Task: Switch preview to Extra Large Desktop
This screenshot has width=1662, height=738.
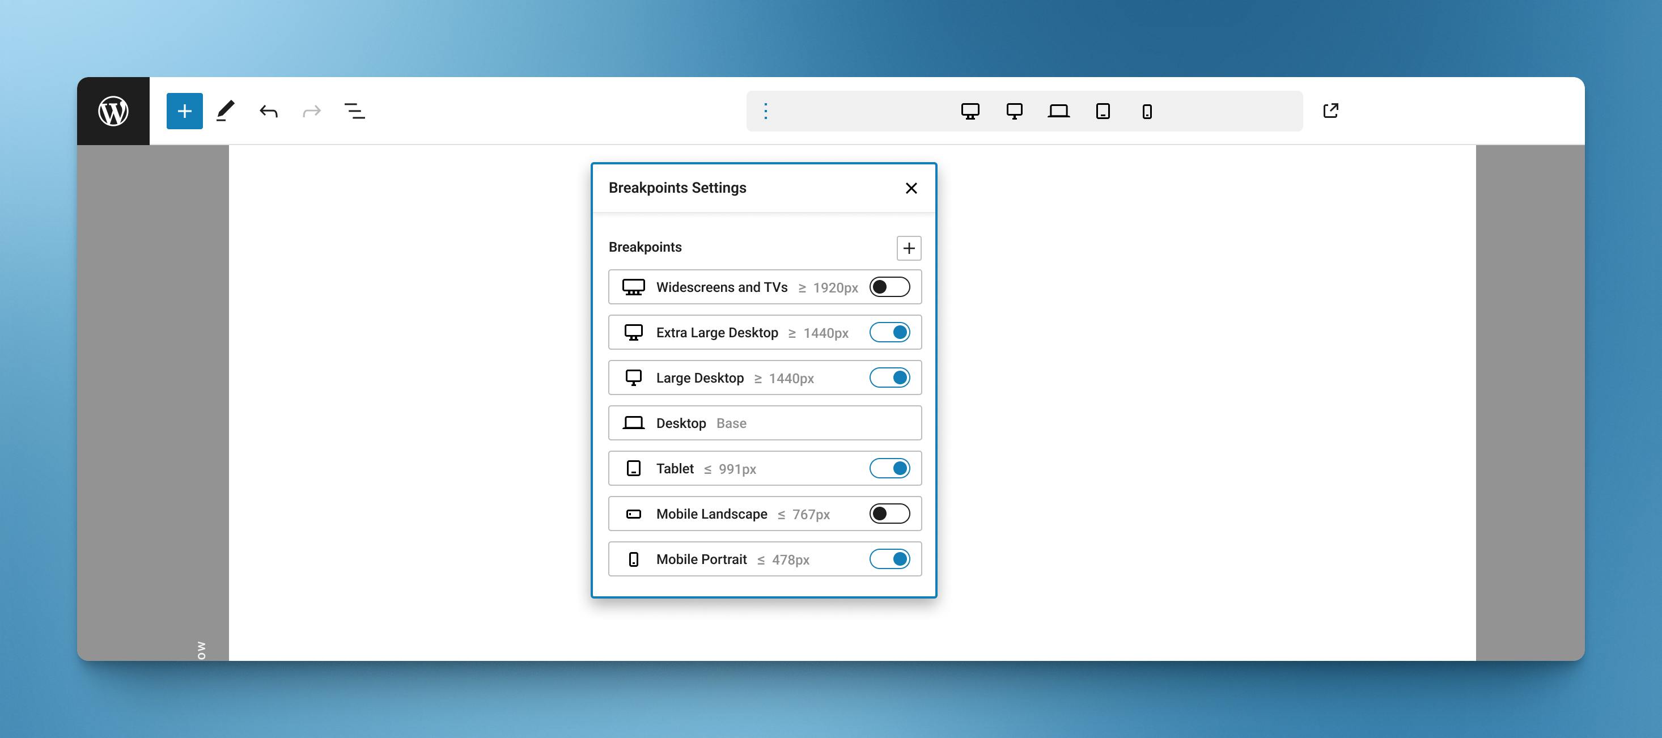Action: (x=970, y=111)
